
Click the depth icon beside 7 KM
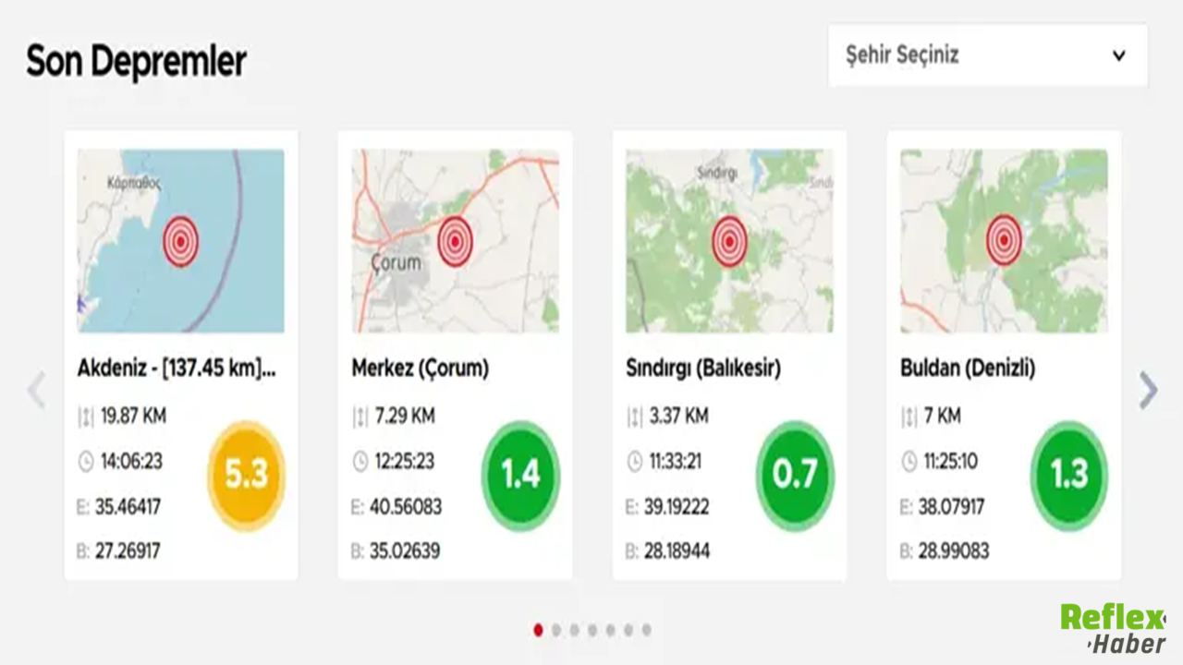[x=909, y=417]
